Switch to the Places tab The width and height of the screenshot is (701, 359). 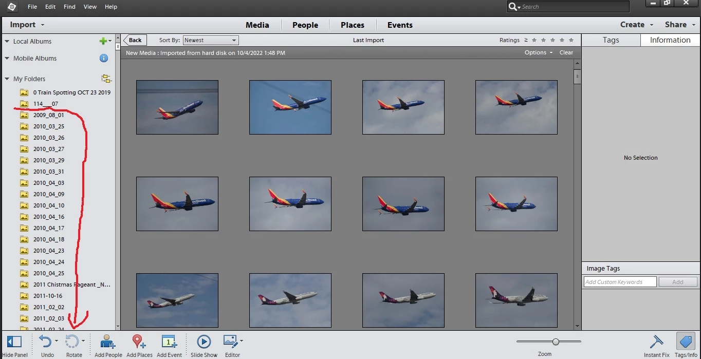point(353,25)
